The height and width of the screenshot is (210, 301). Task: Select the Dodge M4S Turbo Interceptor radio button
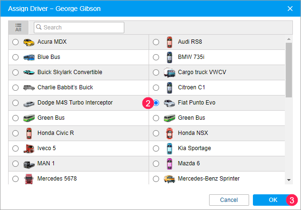pyautogui.click(x=16, y=103)
